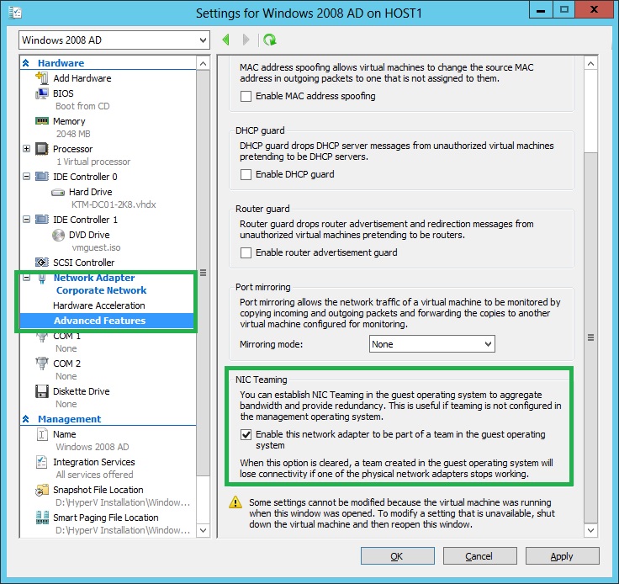The width and height of the screenshot is (619, 584).
Task: Click the '1 Virtual processor' text
Action: [93, 162]
